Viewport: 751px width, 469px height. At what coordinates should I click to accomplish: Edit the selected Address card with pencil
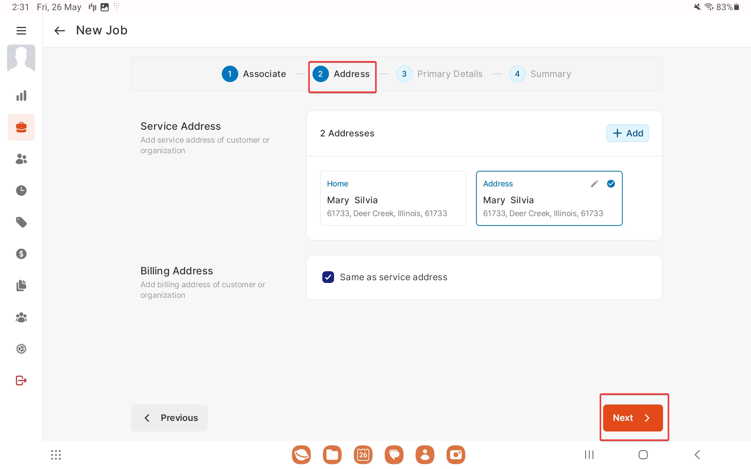click(594, 184)
